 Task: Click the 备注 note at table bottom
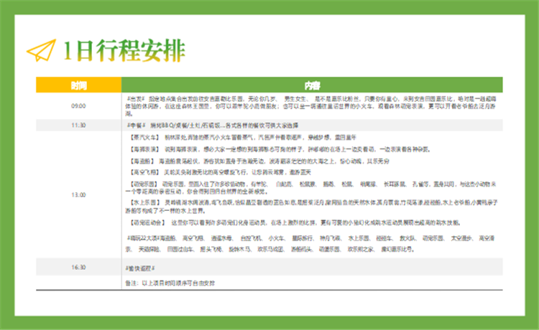[170, 284]
